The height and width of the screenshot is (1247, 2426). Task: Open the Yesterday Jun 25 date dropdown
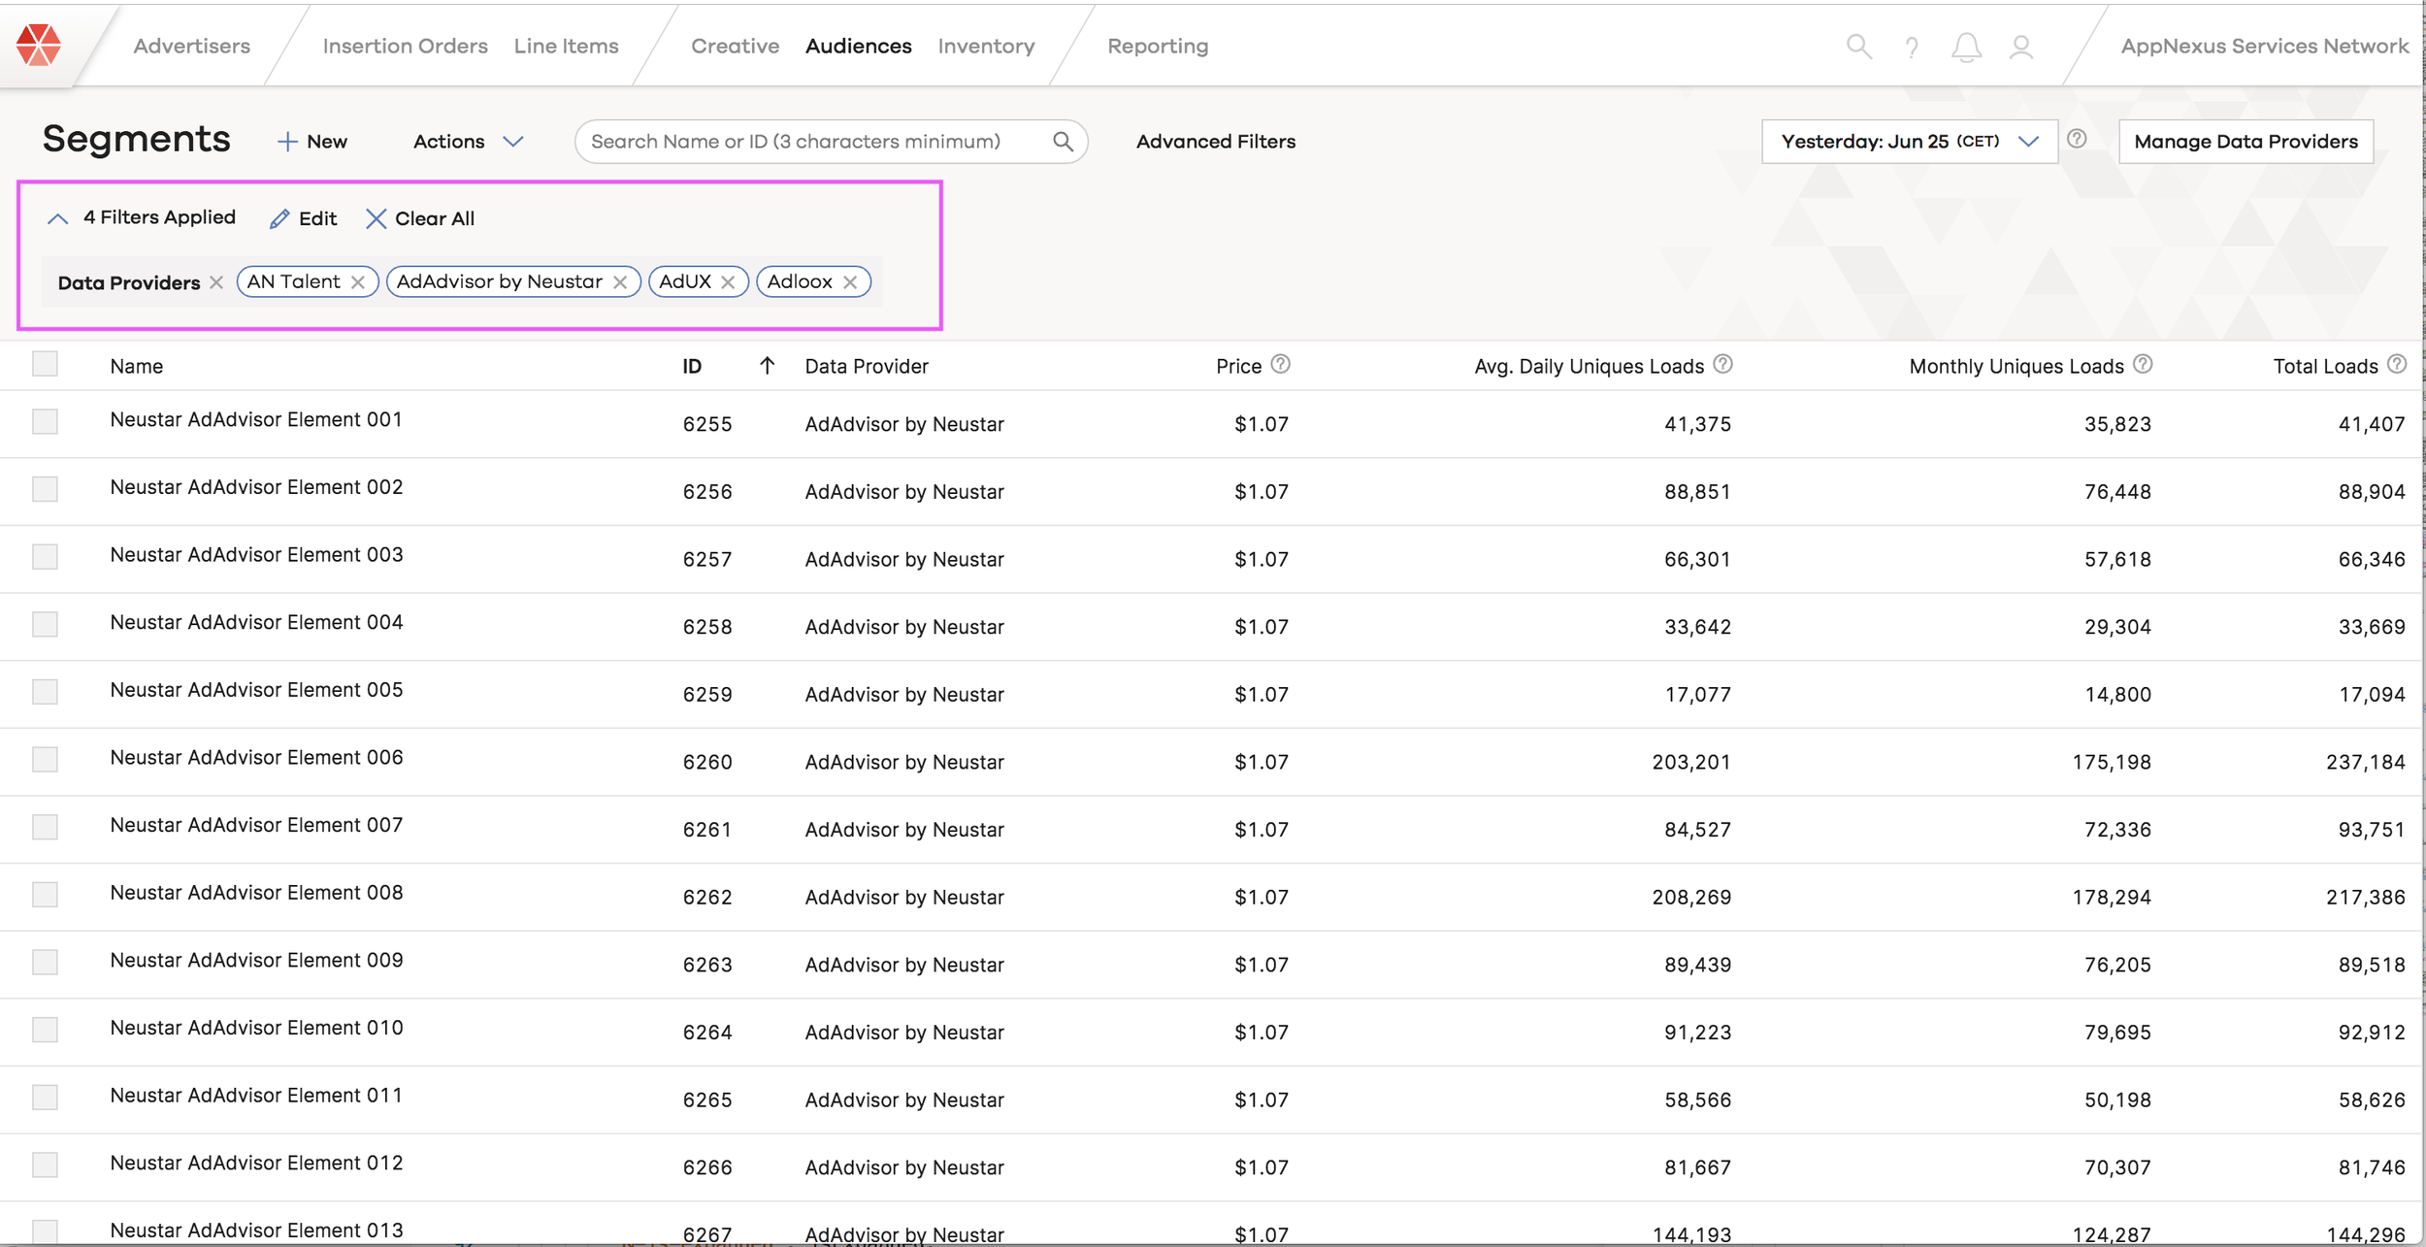(1909, 142)
